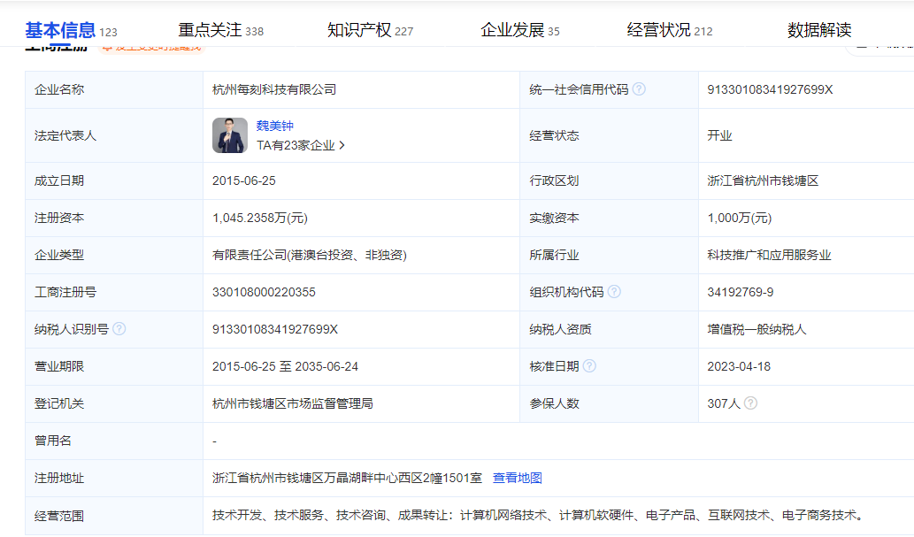Switch to the 重点关注 tab
The width and height of the screenshot is (914, 537).
coord(221,30)
